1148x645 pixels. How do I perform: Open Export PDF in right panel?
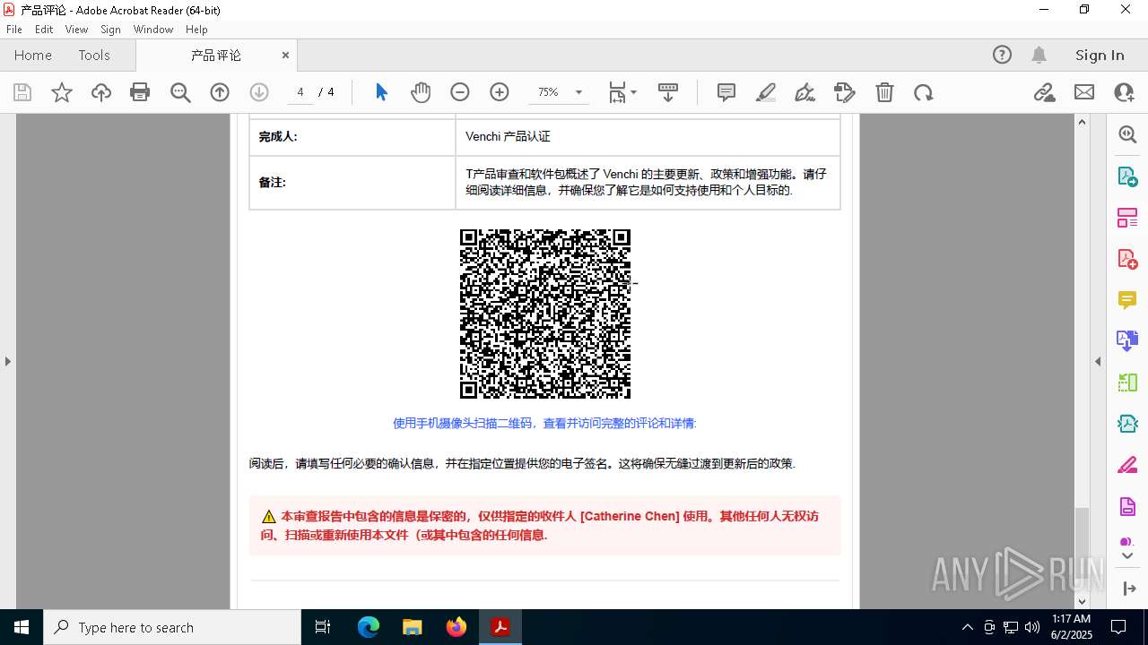click(1127, 176)
